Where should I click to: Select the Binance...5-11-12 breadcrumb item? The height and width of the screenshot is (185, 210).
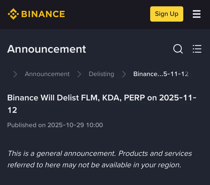pos(161,74)
